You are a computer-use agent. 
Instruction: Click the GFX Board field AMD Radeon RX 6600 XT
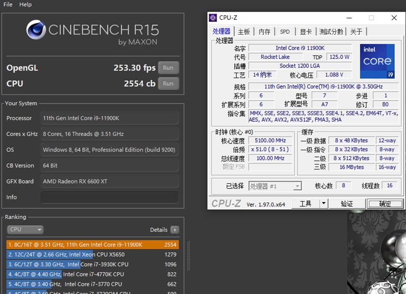[x=109, y=181]
